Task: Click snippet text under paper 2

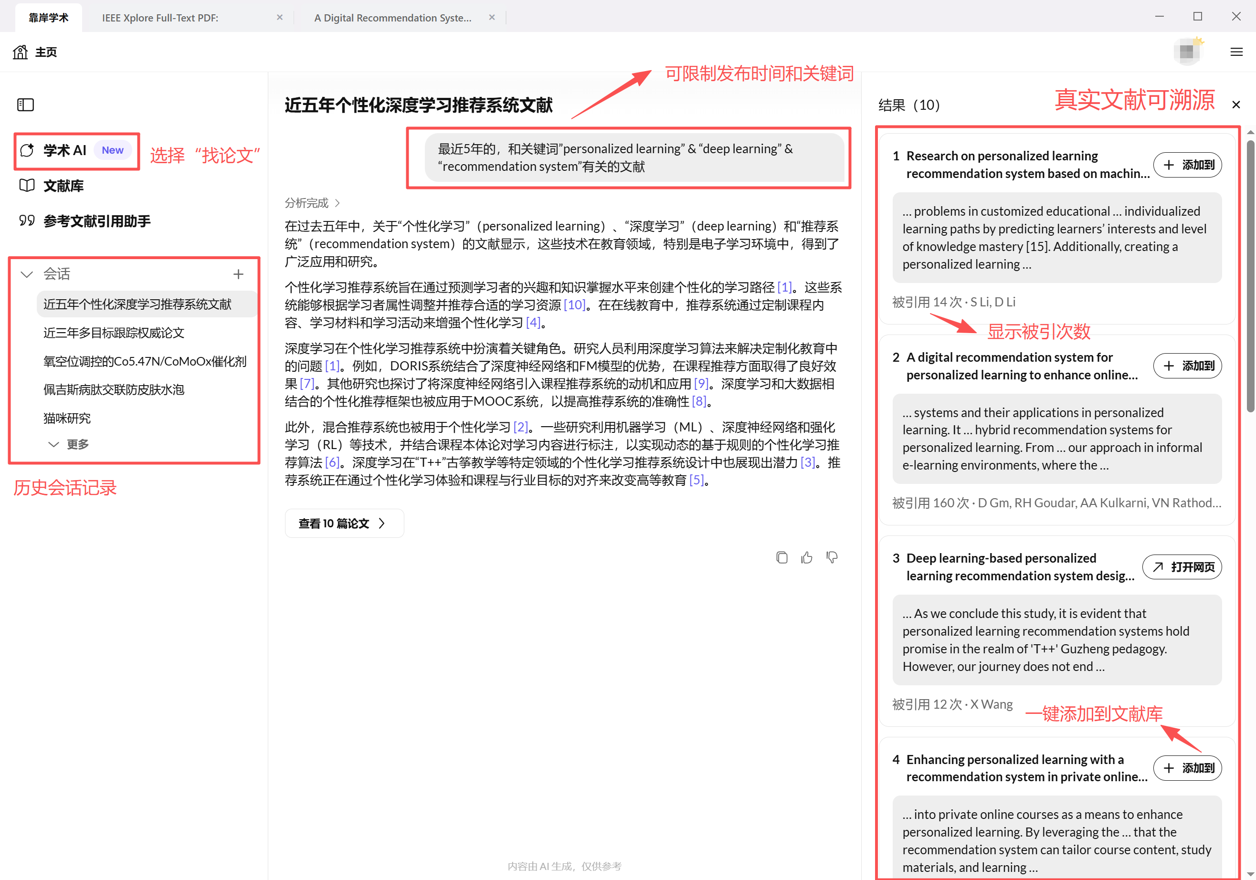Action: click(x=1057, y=439)
